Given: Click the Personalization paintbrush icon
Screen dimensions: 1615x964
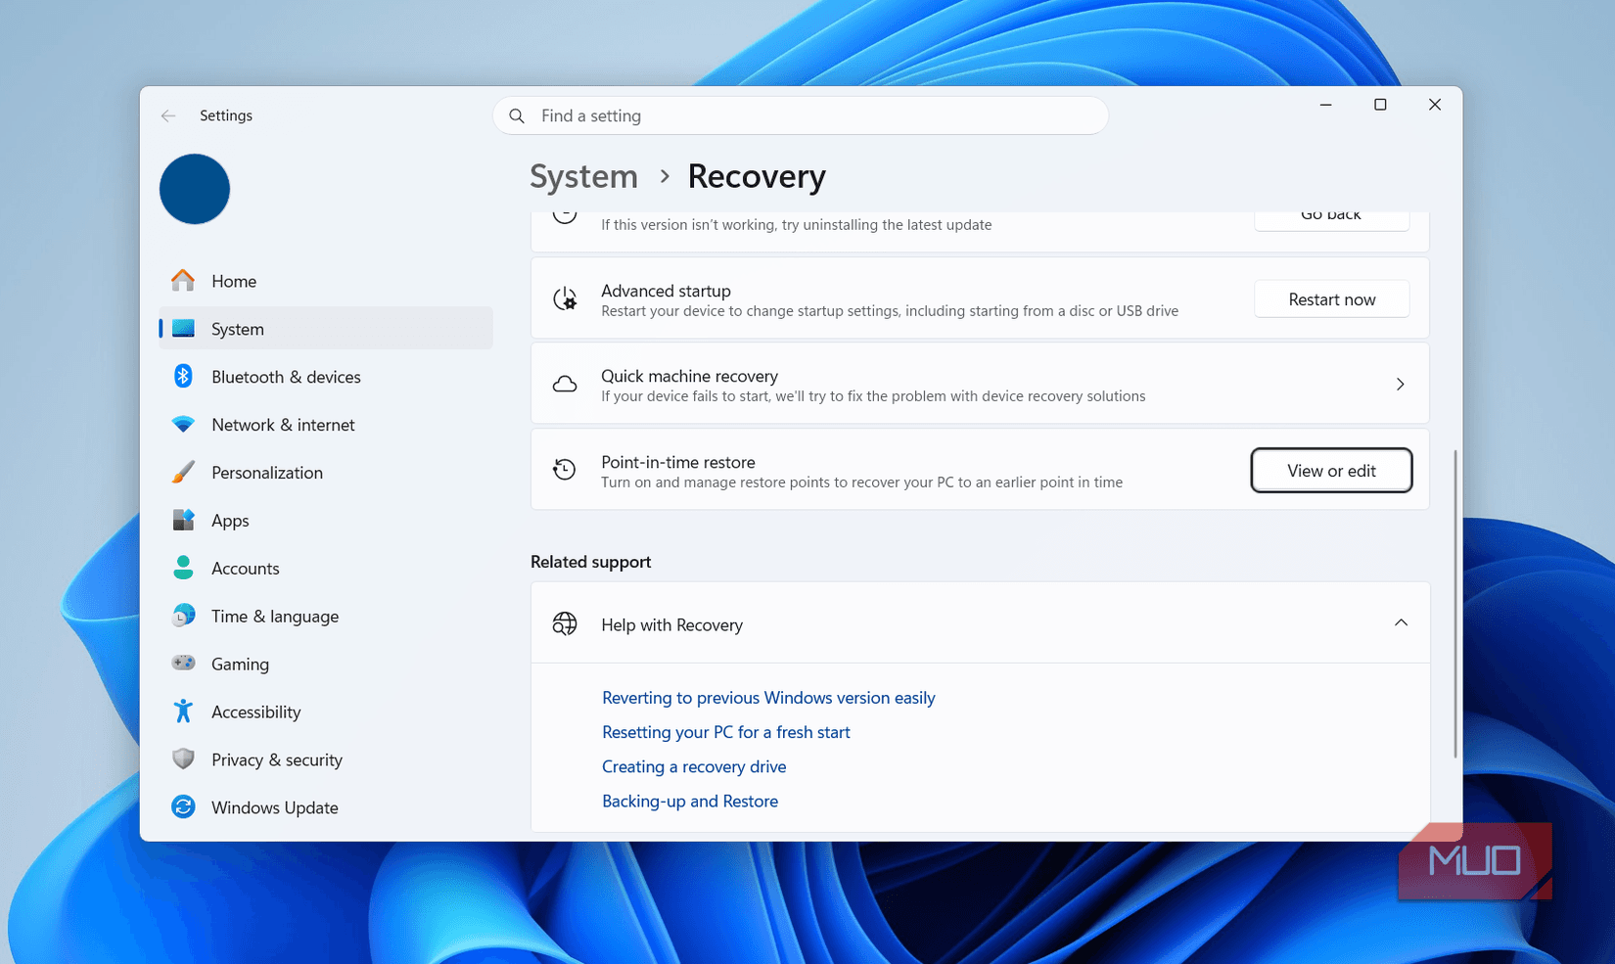Looking at the screenshot, I should coord(183,472).
